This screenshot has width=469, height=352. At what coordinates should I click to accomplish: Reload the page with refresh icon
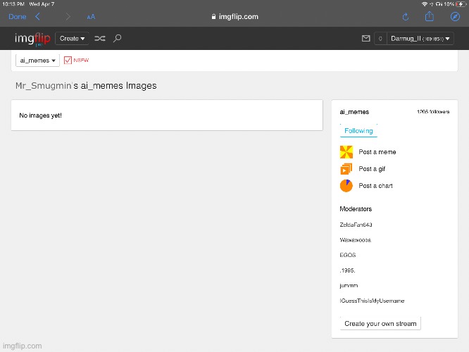tap(406, 17)
